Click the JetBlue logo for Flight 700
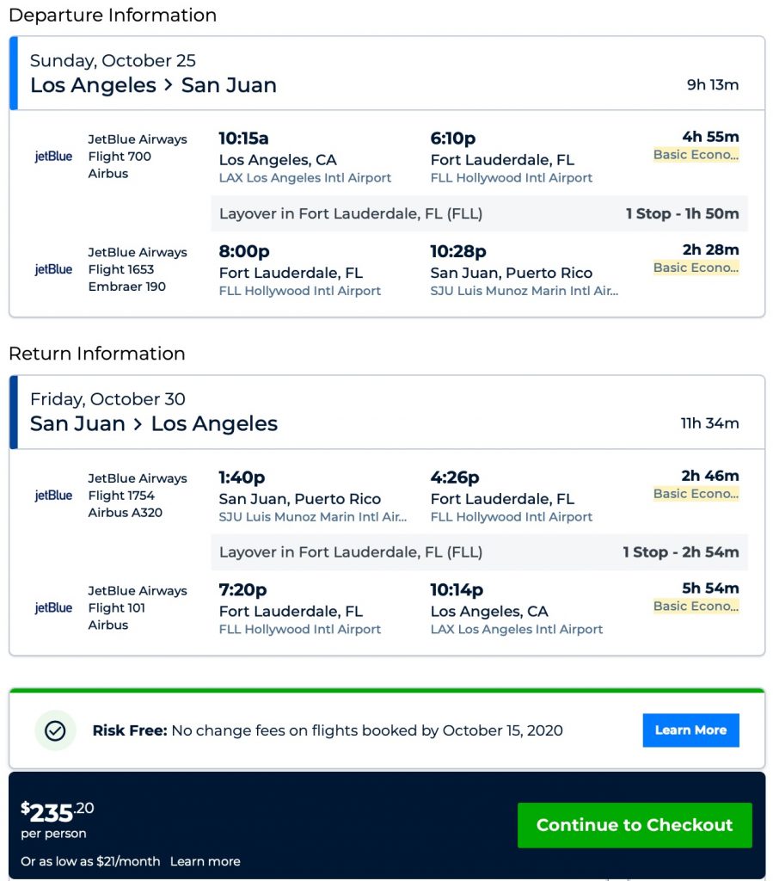The height and width of the screenshot is (881, 773). click(x=53, y=157)
